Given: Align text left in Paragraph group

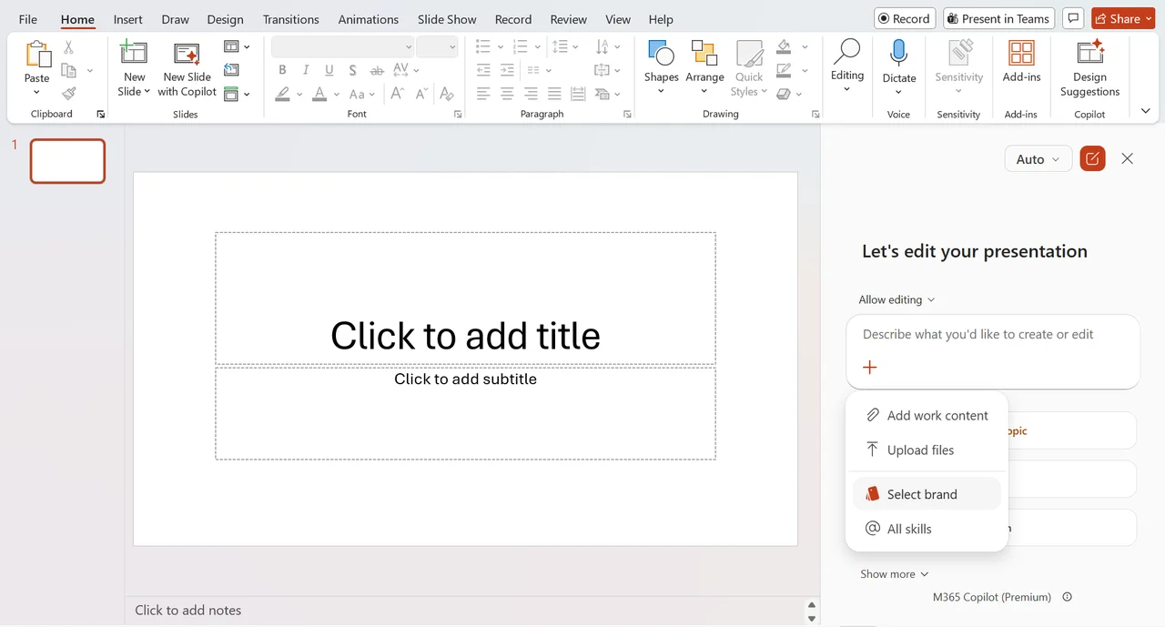Looking at the screenshot, I should coord(483,94).
